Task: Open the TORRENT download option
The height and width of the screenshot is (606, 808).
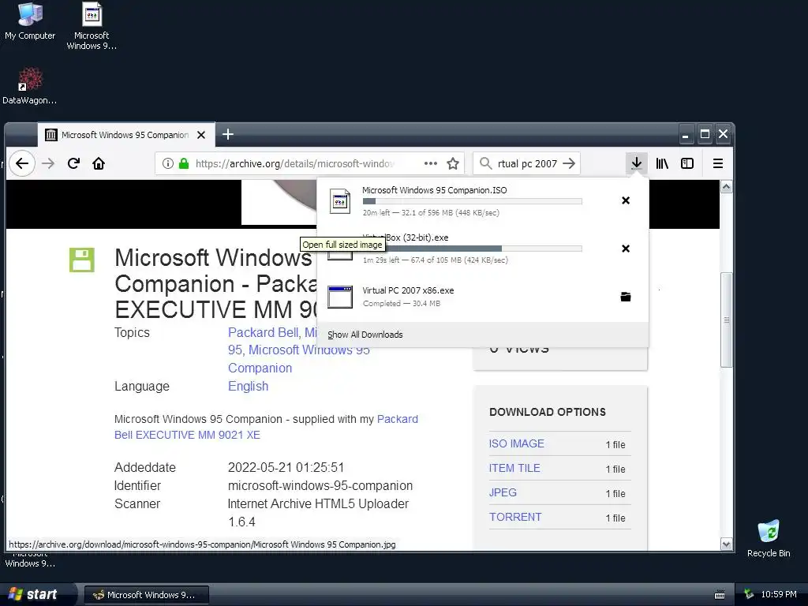Action: [515, 517]
